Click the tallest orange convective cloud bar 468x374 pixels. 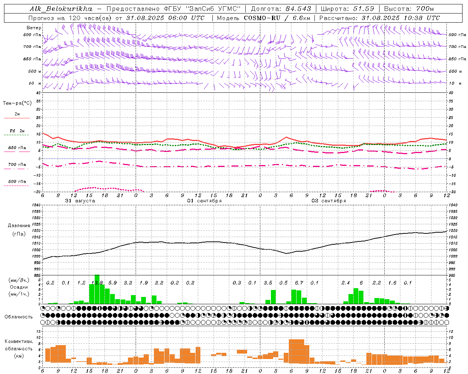297,351
